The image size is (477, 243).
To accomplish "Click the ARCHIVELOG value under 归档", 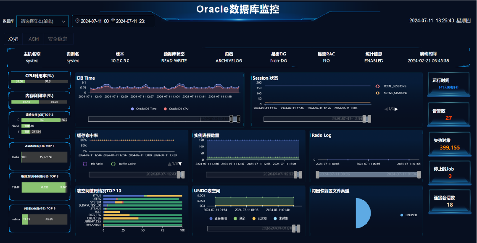I will 229,60.
